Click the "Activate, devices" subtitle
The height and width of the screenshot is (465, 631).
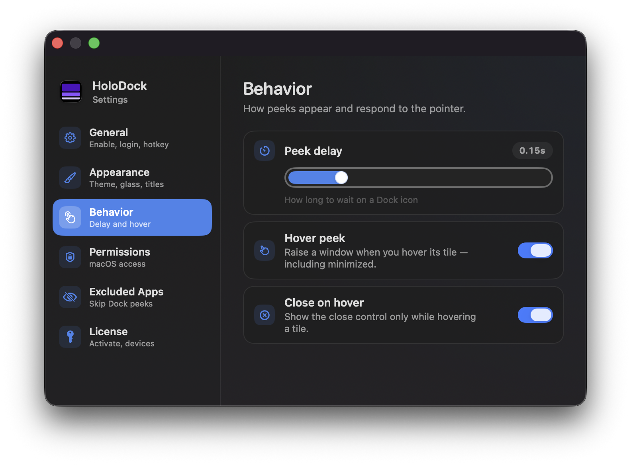pyautogui.click(x=121, y=344)
